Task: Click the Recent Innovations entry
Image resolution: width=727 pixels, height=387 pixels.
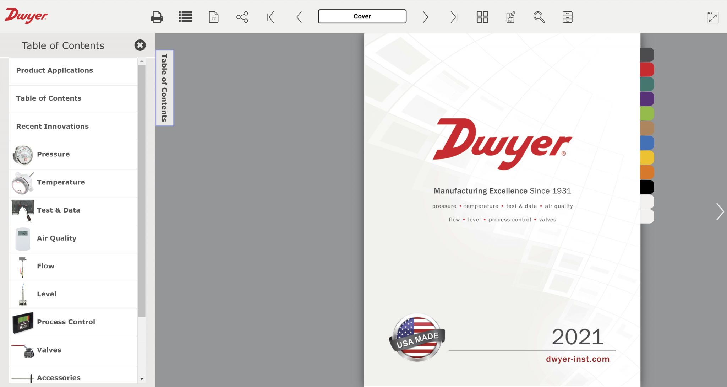Action: point(53,126)
